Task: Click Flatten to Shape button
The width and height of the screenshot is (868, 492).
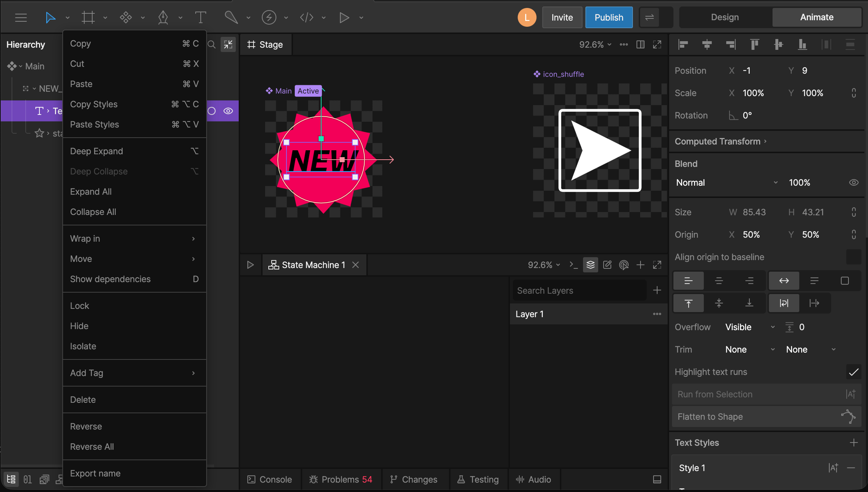Action: (x=767, y=417)
